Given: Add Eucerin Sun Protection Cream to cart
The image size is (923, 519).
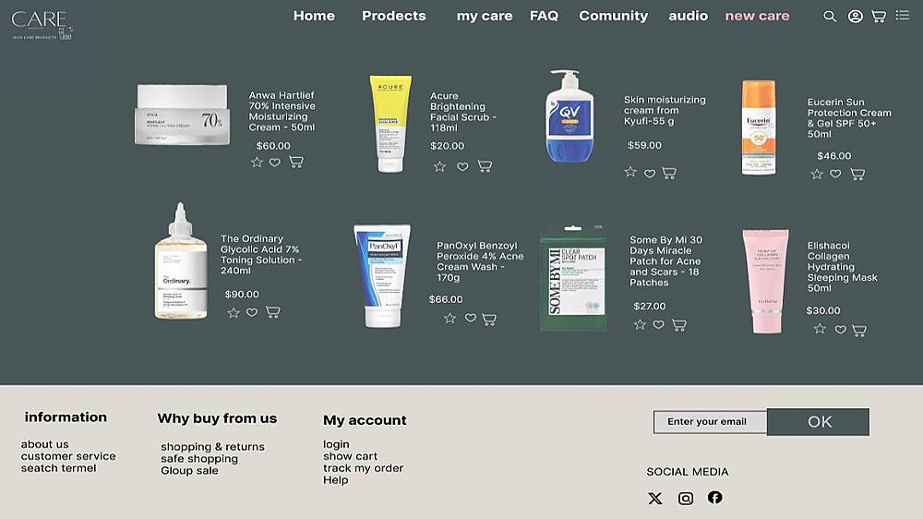Looking at the screenshot, I should click(x=857, y=175).
